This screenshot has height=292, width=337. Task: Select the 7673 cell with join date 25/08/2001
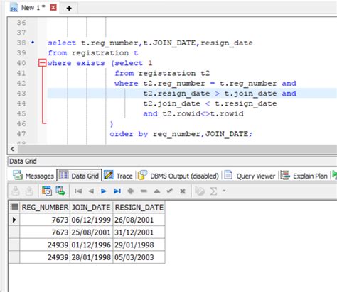point(45,232)
